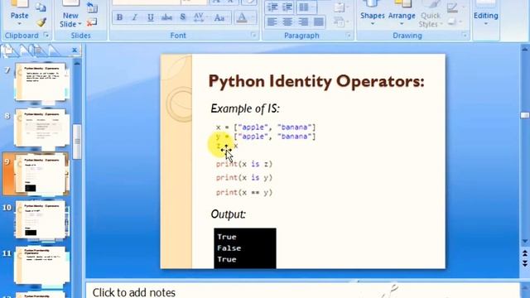Click the Change Case Aa icon
This screenshot has height=298, width=530.
[x=219, y=17]
